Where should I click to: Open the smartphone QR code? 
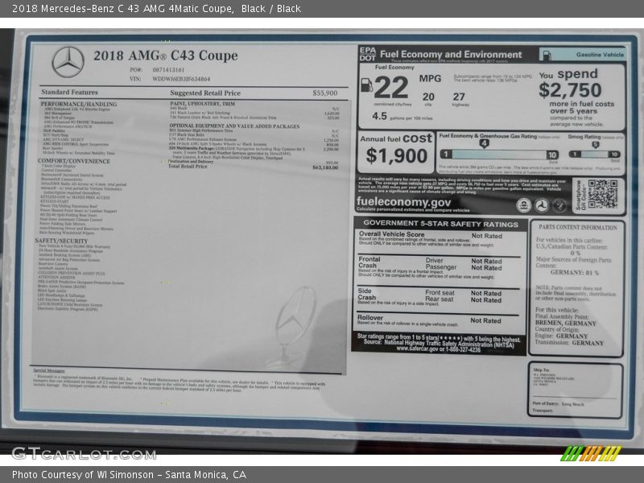click(x=602, y=195)
